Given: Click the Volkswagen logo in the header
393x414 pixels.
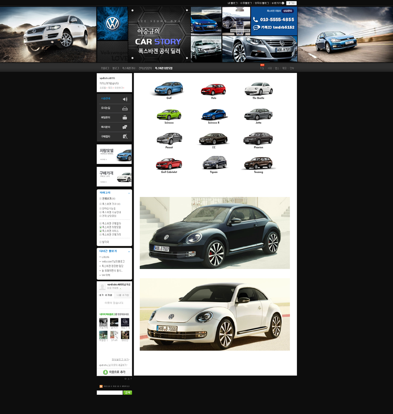Looking at the screenshot, I should [x=112, y=24].
